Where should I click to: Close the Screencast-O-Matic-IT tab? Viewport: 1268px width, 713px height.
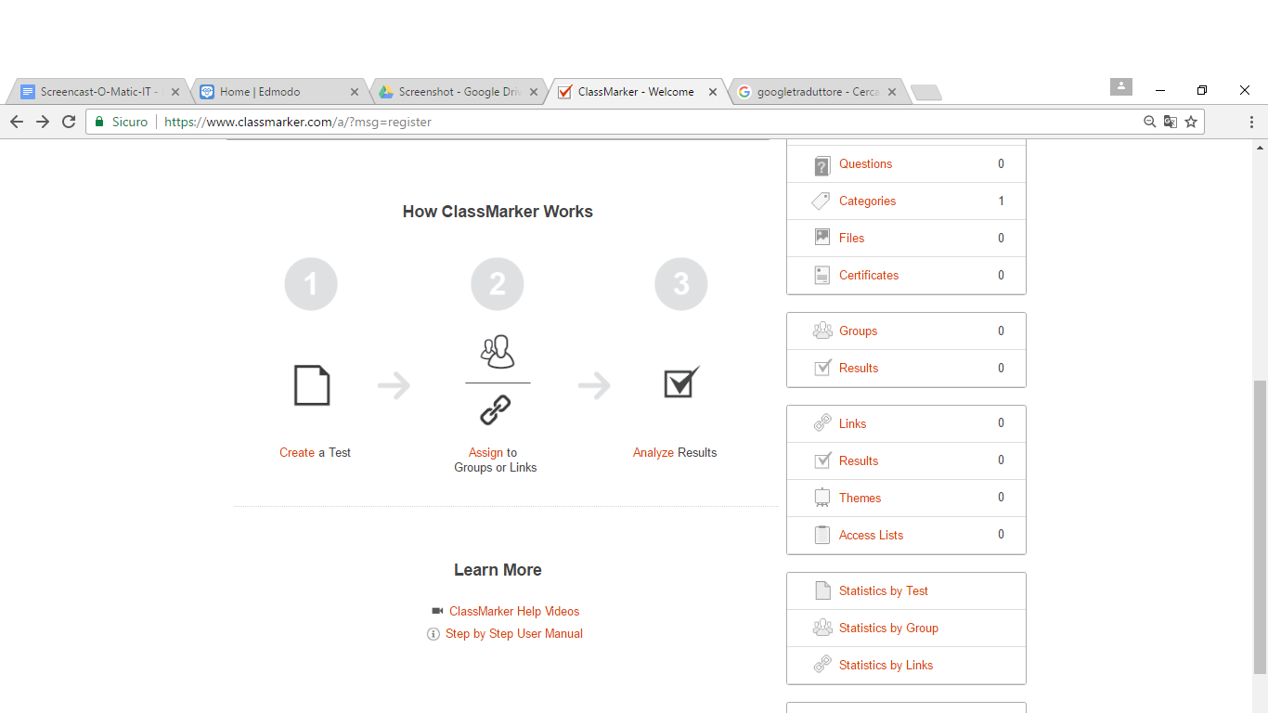tap(176, 92)
